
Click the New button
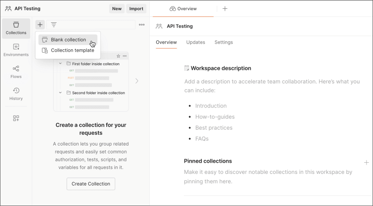pos(117,9)
